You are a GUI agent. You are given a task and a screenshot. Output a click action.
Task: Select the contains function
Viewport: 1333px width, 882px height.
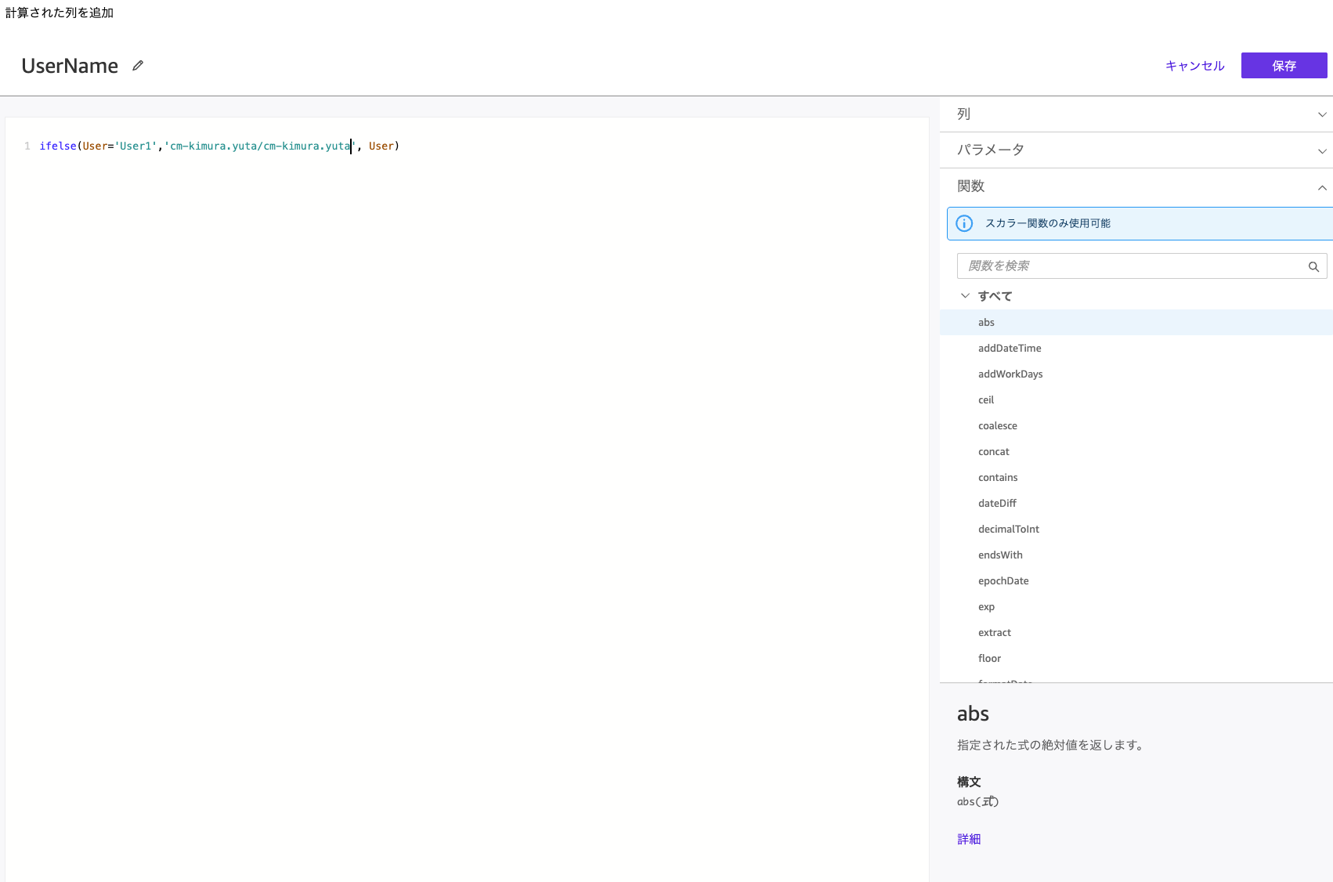coord(998,477)
